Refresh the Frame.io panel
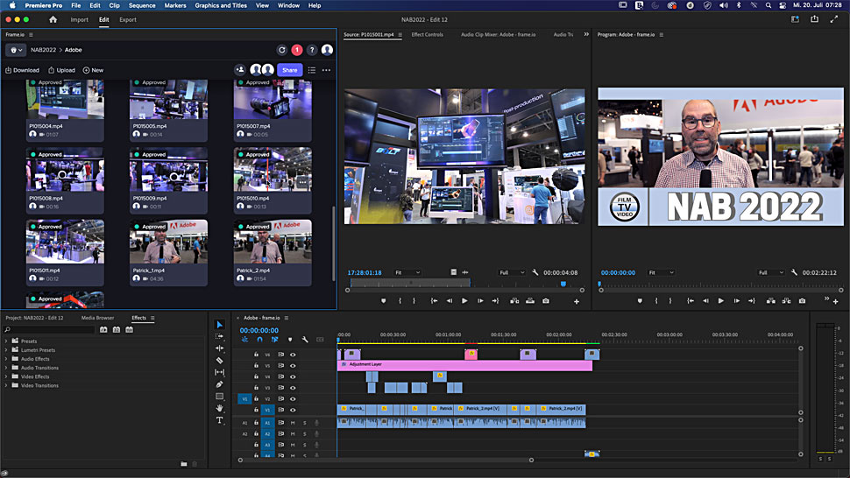This screenshot has height=478, width=850. (x=282, y=50)
